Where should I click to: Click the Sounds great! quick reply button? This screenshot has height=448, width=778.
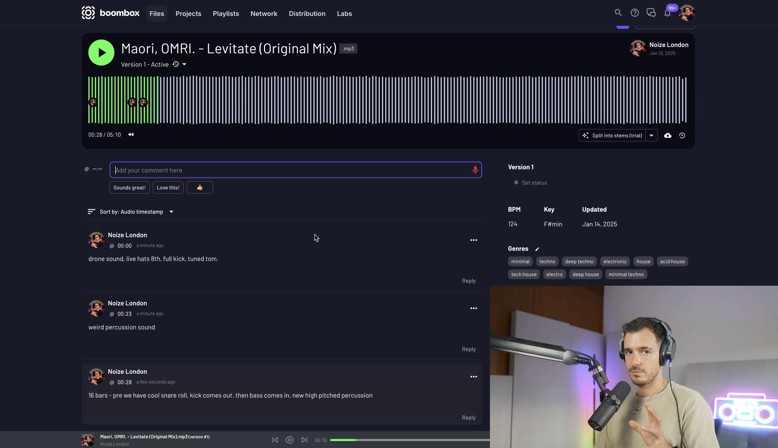(129, 187)
